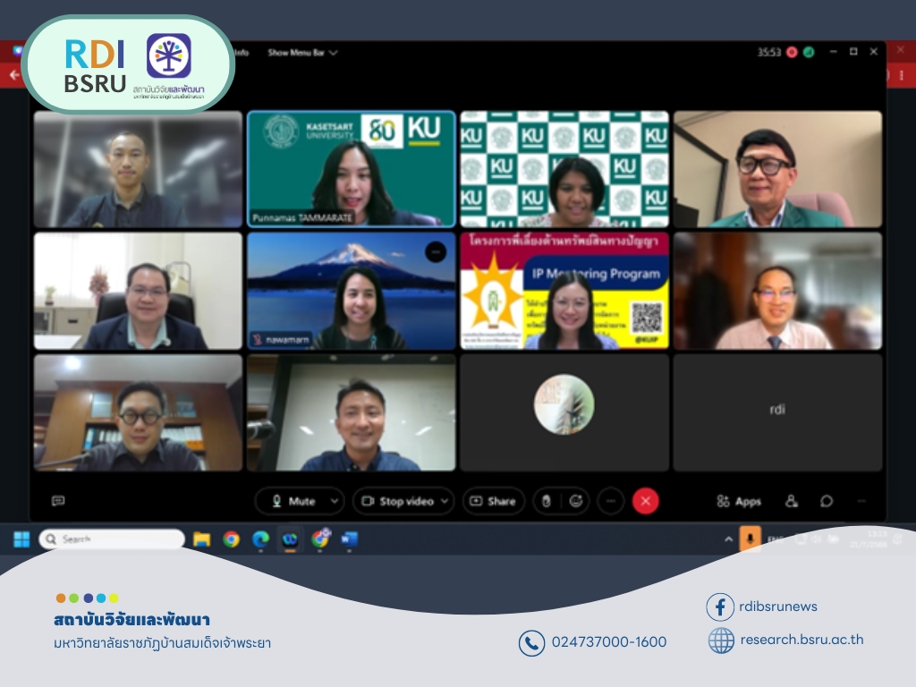Open audio options arrow beside Mute
Screen dimensions: 916x687
coord(335,501)
